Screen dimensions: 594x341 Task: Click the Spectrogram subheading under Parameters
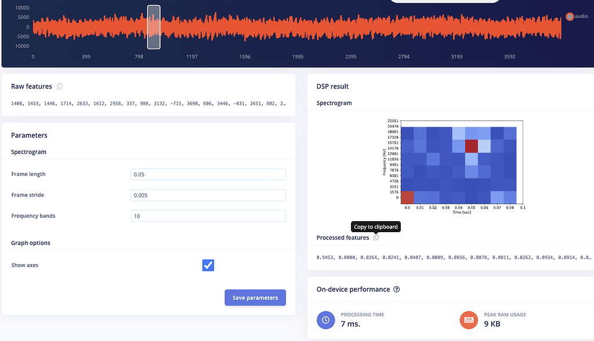(x=29, y=152)
